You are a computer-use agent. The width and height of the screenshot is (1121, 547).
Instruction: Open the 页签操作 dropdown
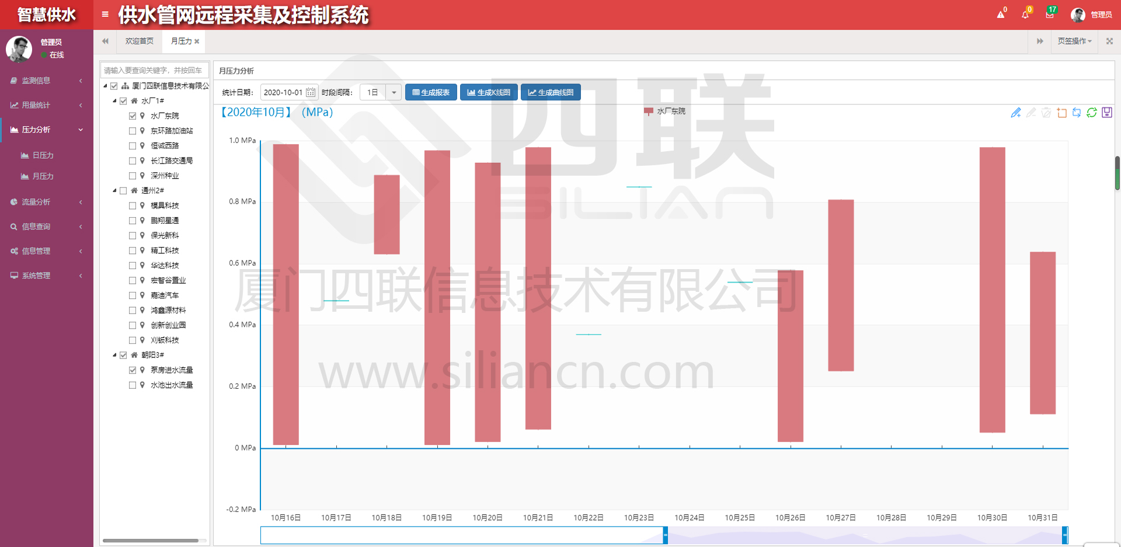click(x=1074, y=41)
